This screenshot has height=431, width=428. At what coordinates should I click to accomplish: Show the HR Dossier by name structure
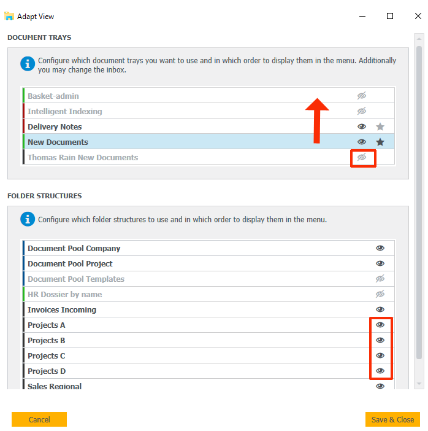pos(380,294)
